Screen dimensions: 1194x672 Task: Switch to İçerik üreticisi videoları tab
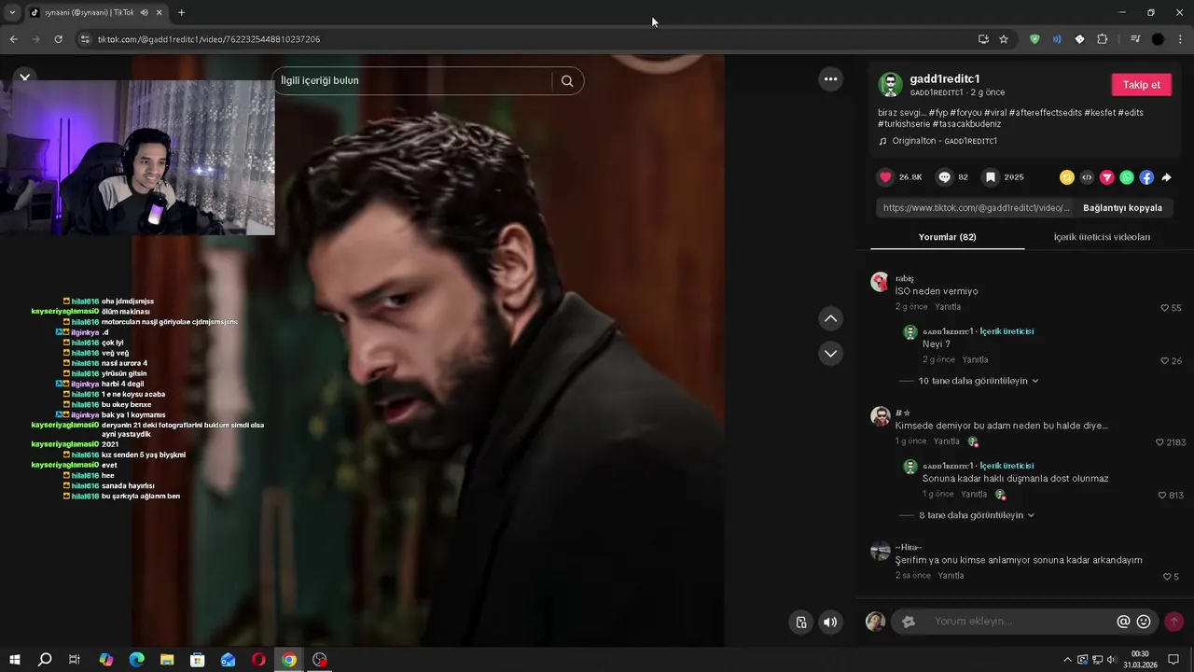pyautogui.click(x=1102, y=237)
